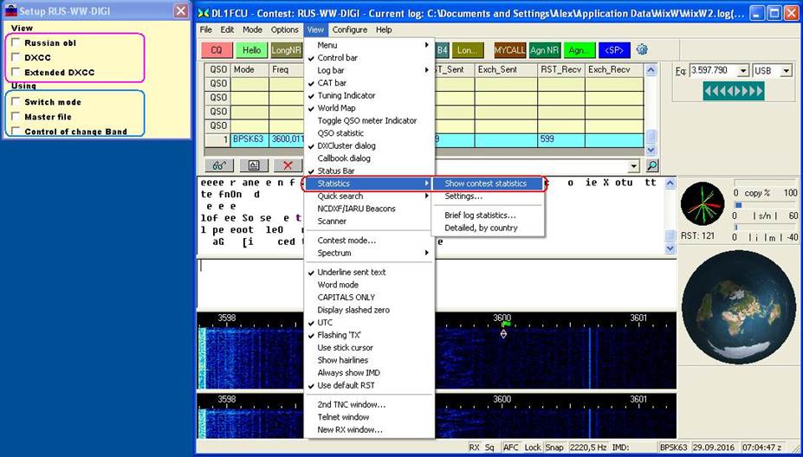This screenshot has width=803, height=457.
Task: Click the red X delete QSO icon
Action: [x=287, y=165]
